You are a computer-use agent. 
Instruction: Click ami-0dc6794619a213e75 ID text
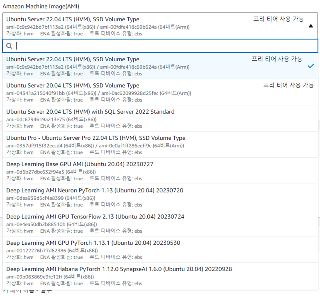[36, 119]
